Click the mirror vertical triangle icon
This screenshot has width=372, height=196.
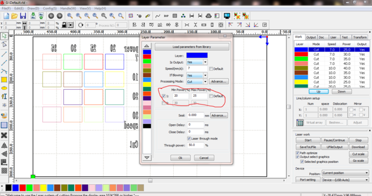4,154
